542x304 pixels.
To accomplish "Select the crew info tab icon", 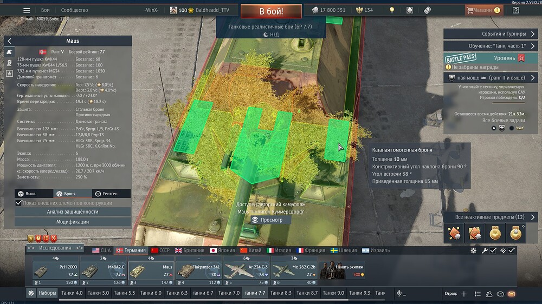I will pyautogui.click(x=9, y=63).
